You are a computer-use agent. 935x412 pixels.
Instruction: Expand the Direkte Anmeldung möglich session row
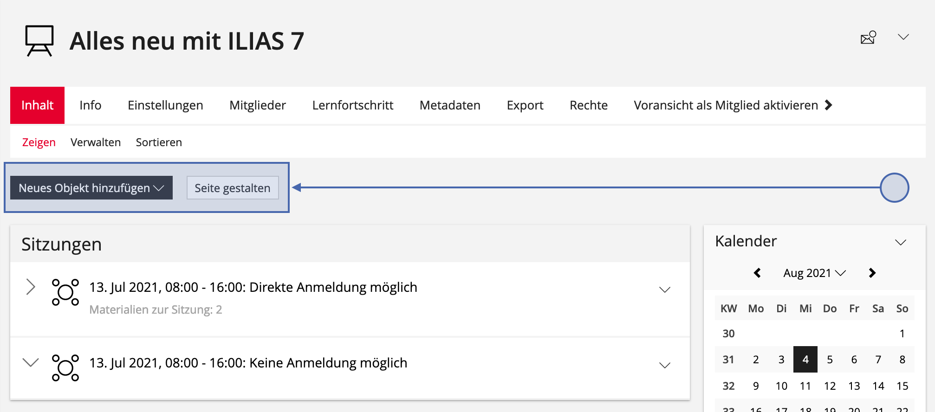tap(31, 287)
